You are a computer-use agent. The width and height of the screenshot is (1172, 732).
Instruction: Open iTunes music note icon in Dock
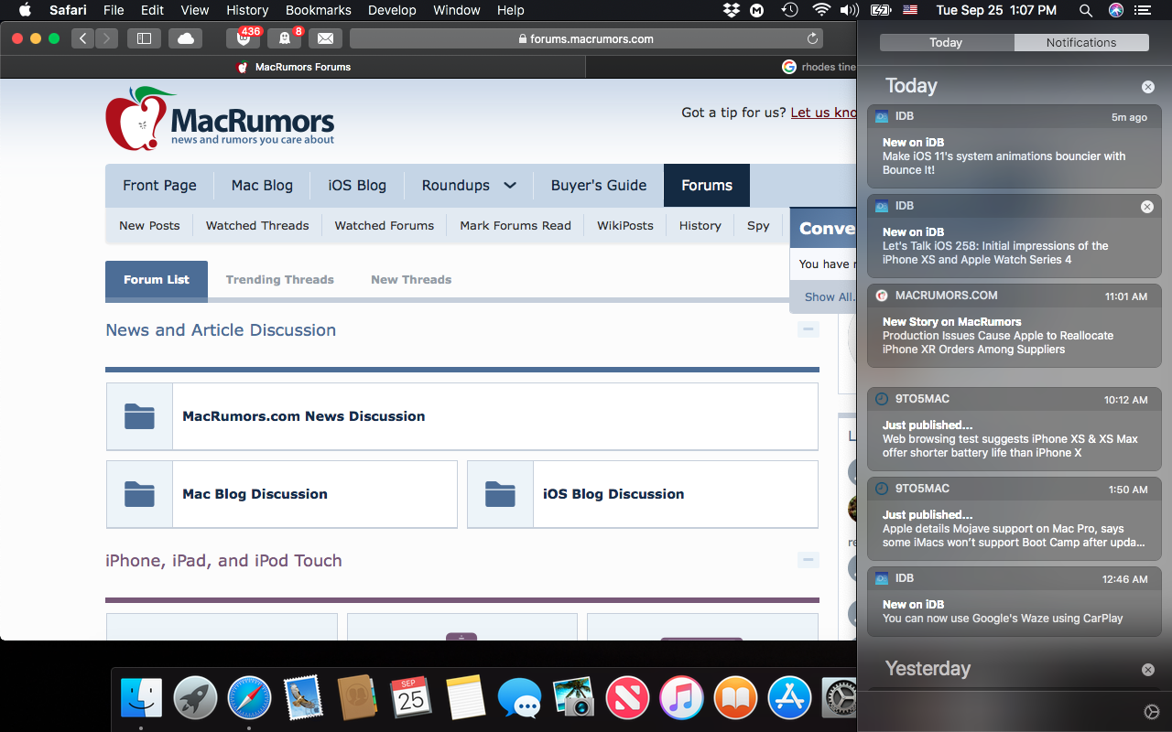[x=681, y=700]
